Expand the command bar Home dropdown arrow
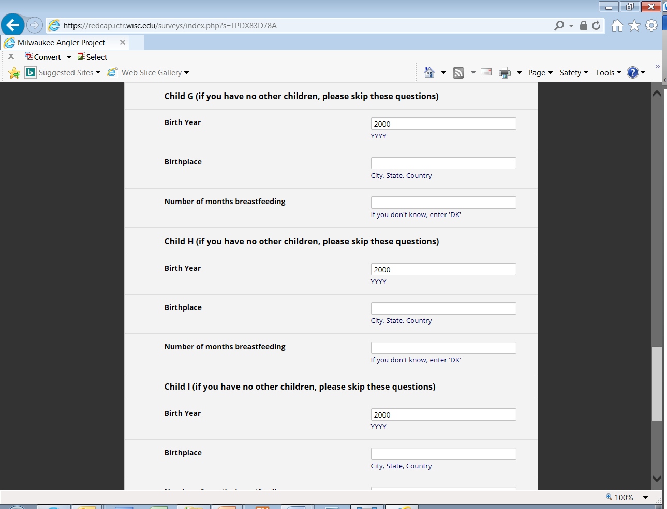Image resolution: width=667 pixels, height=509 pixels. coord(443,73)
